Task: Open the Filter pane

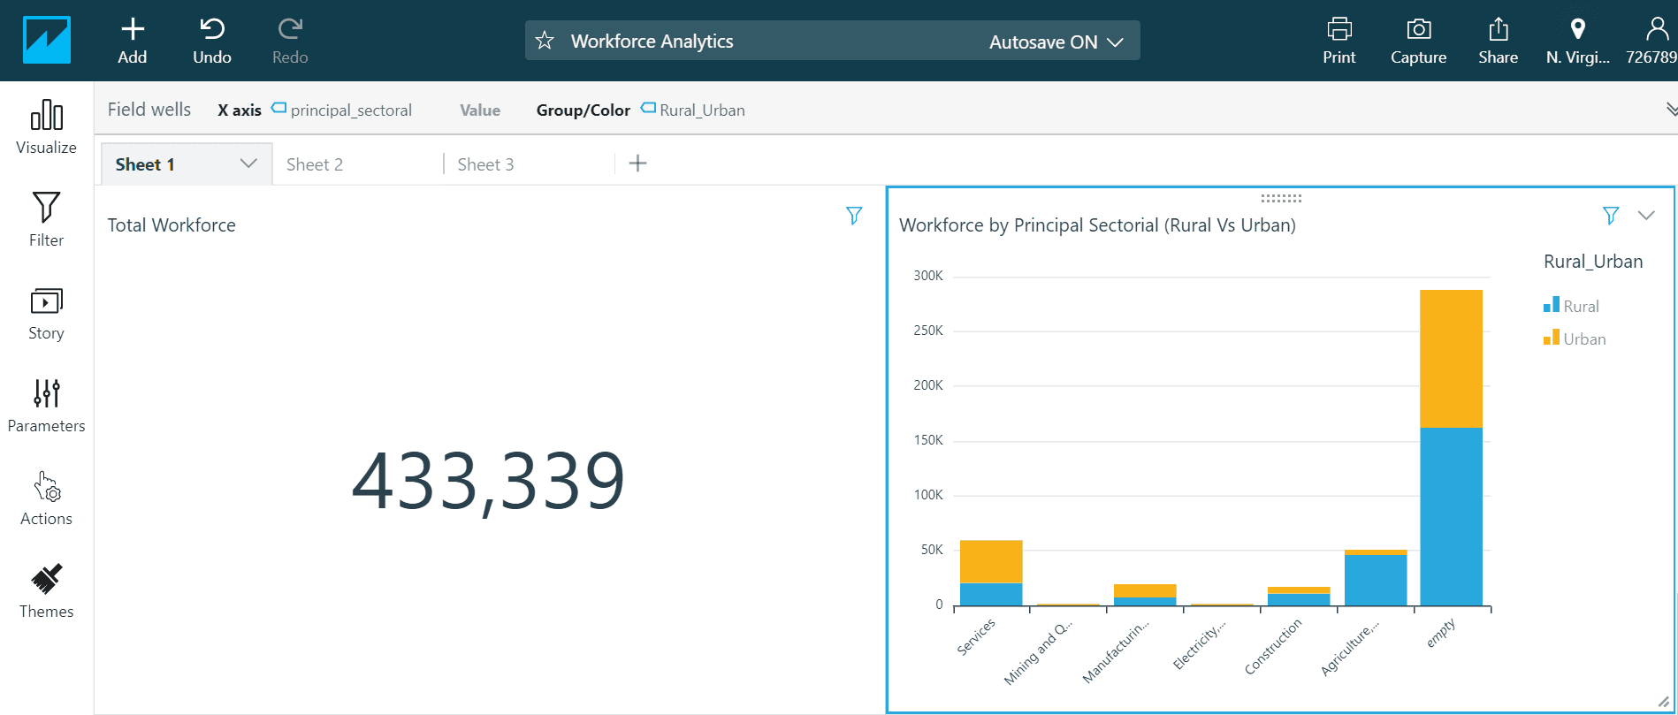Action: (x=46, y=220)
